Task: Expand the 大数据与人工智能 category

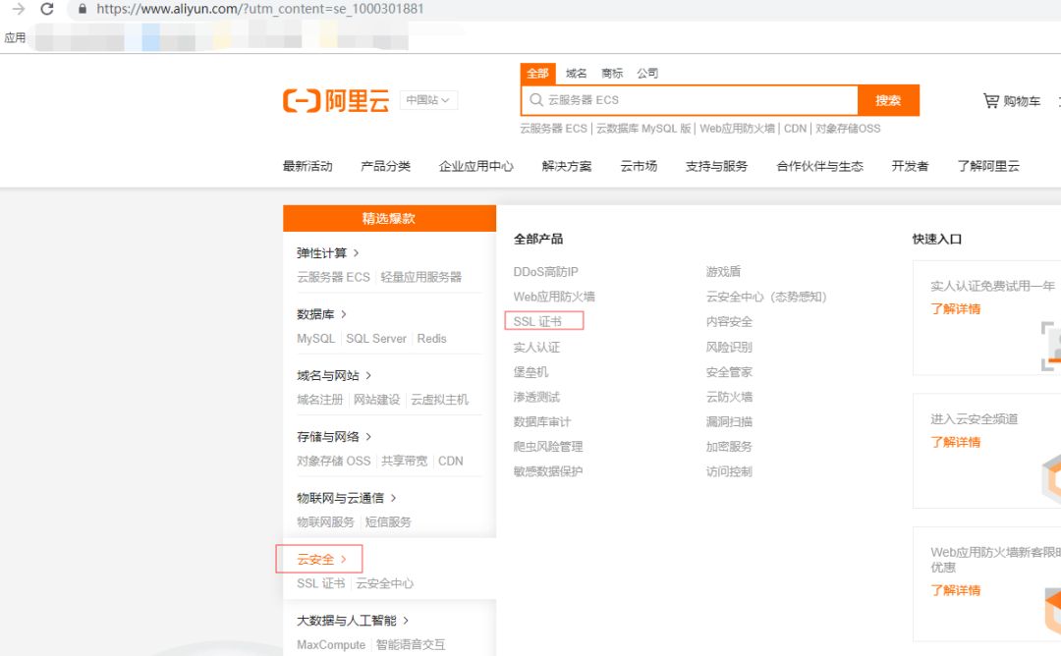Action: (353, 621)
